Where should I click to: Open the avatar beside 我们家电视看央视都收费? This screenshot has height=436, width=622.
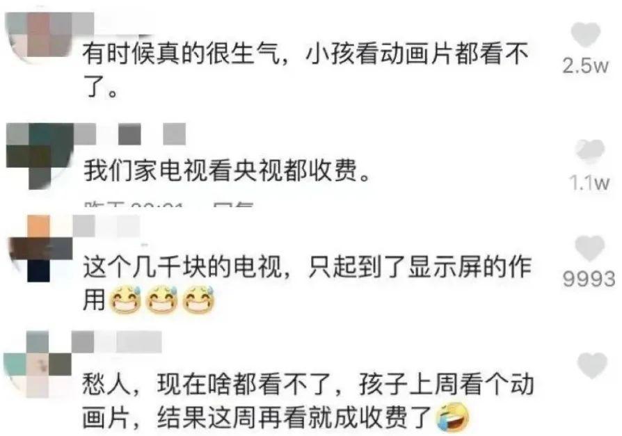click(x=39, y=156)
